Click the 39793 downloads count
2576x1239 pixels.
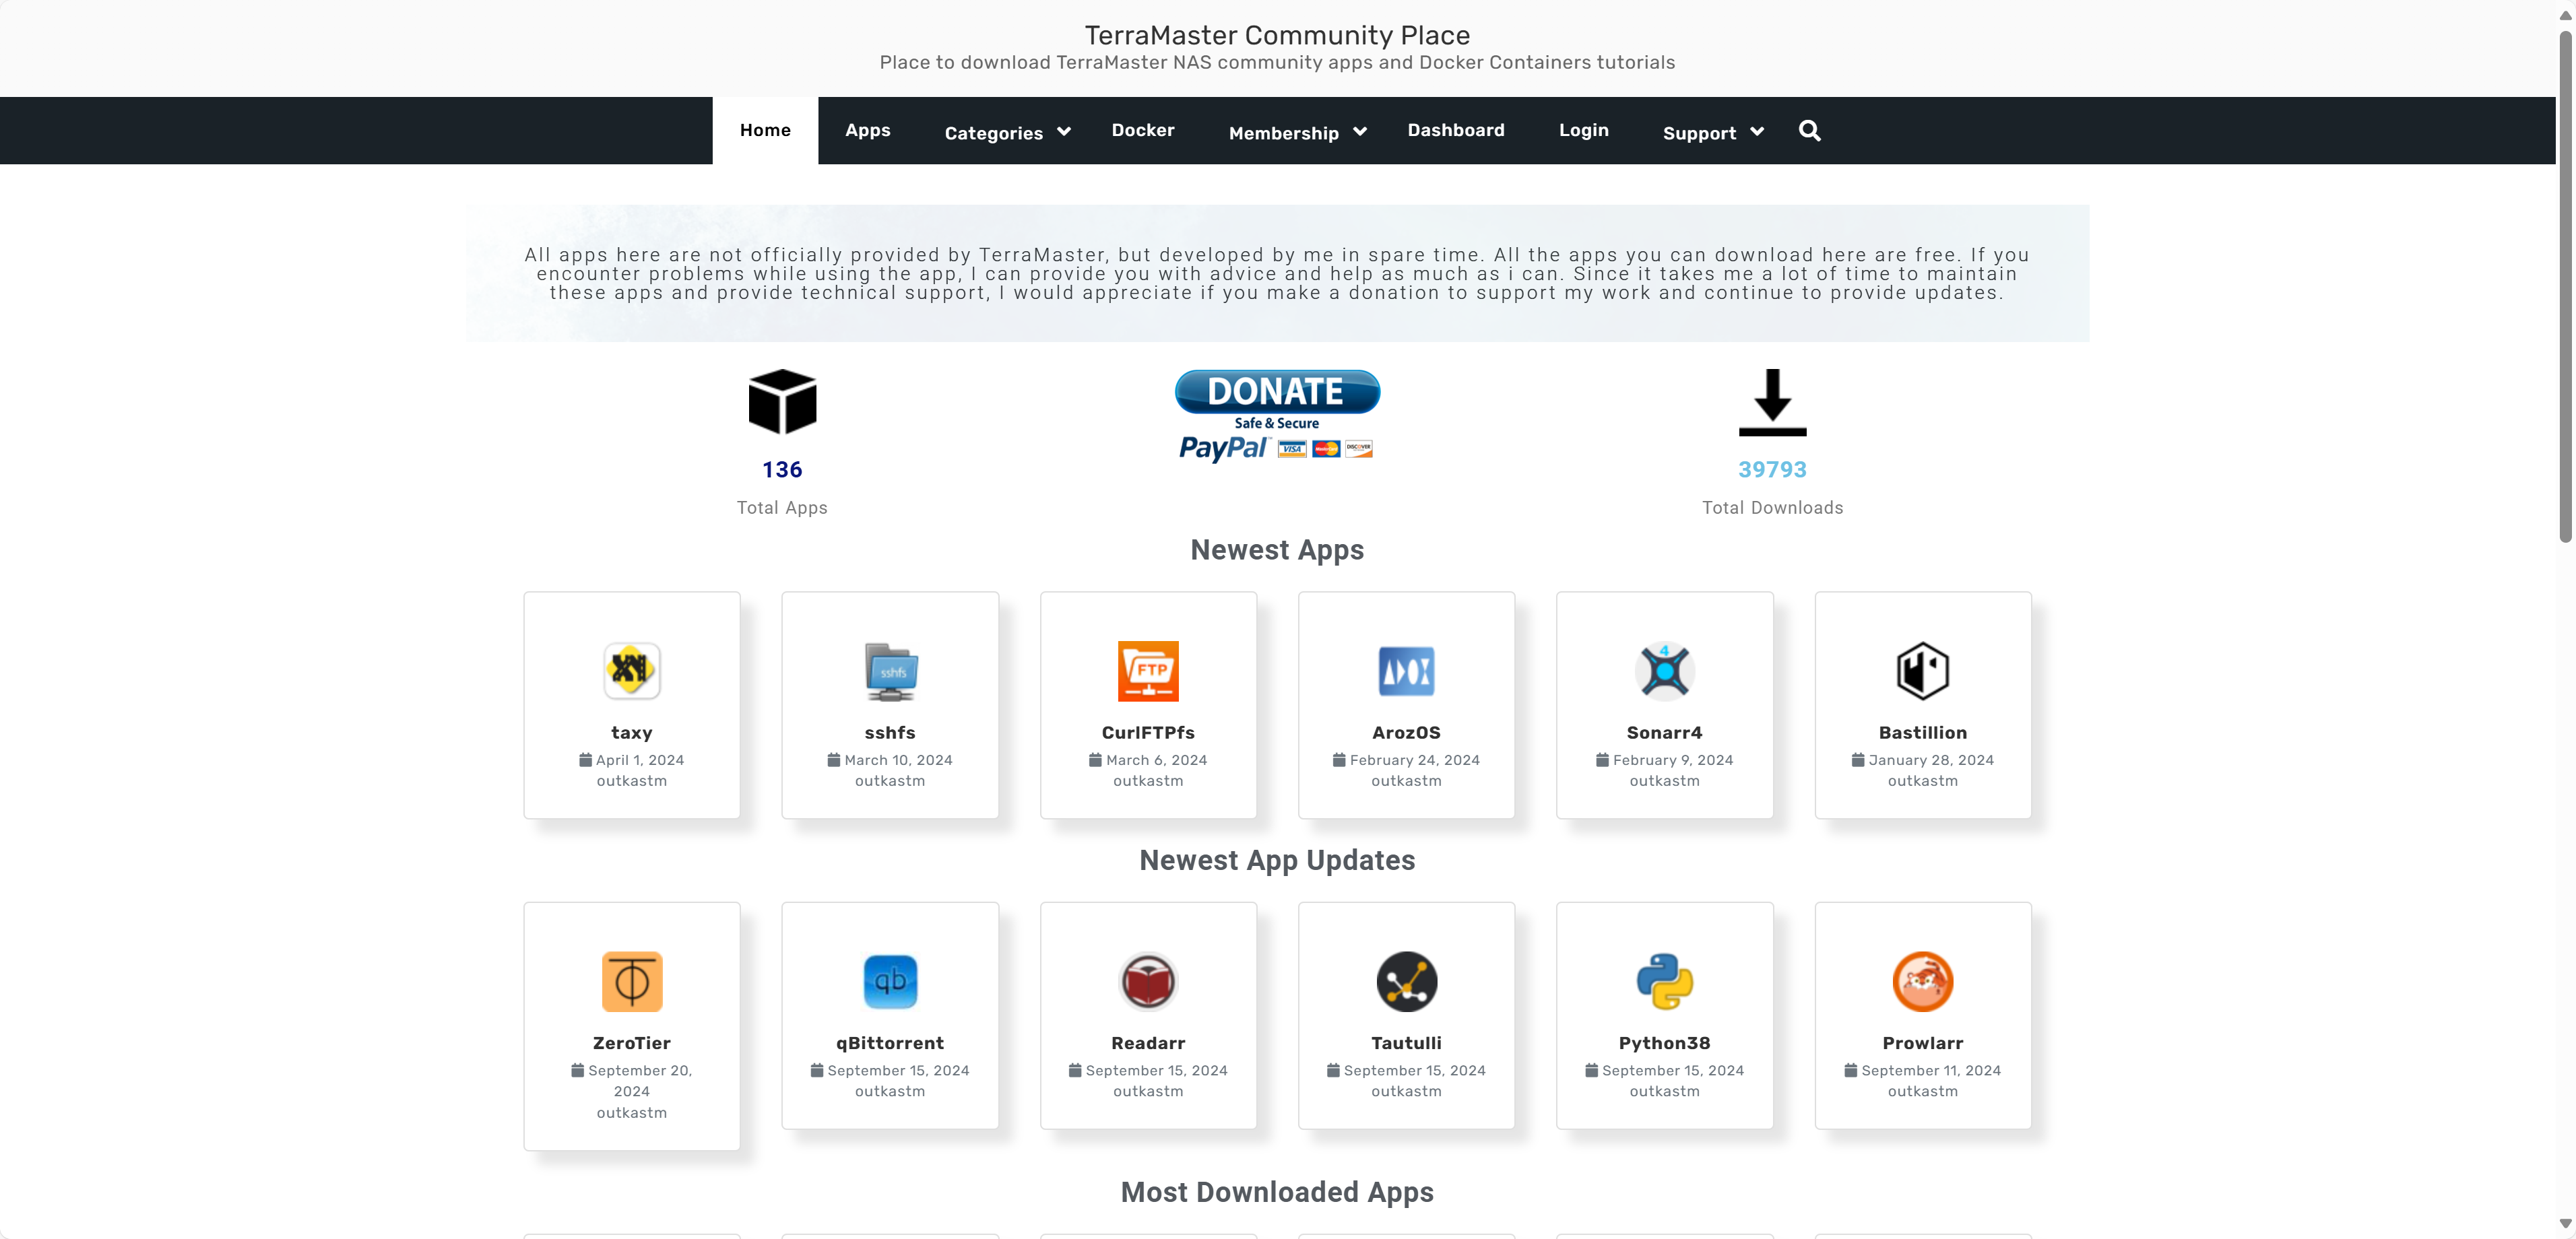click(1772, 470)
